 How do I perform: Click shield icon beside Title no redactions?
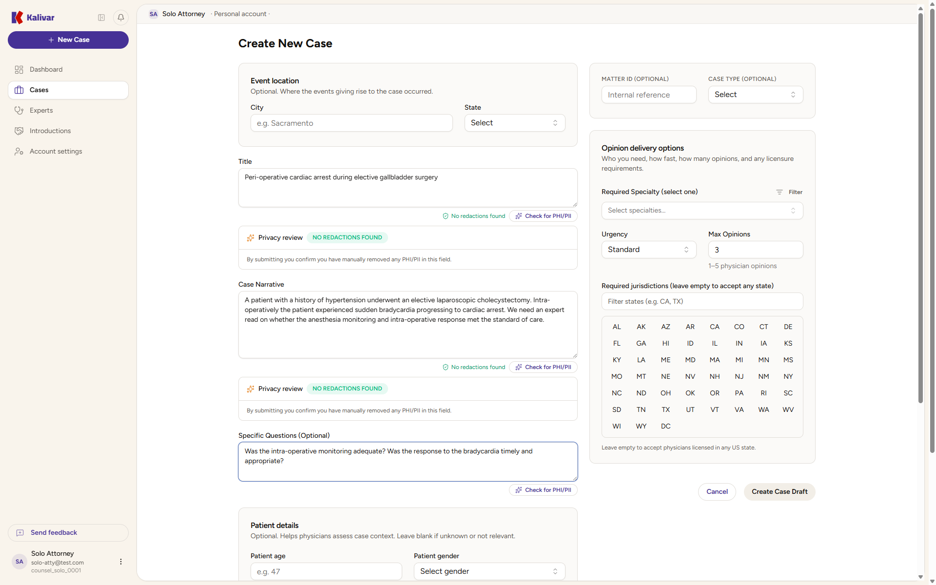click(x=445, y=216)
